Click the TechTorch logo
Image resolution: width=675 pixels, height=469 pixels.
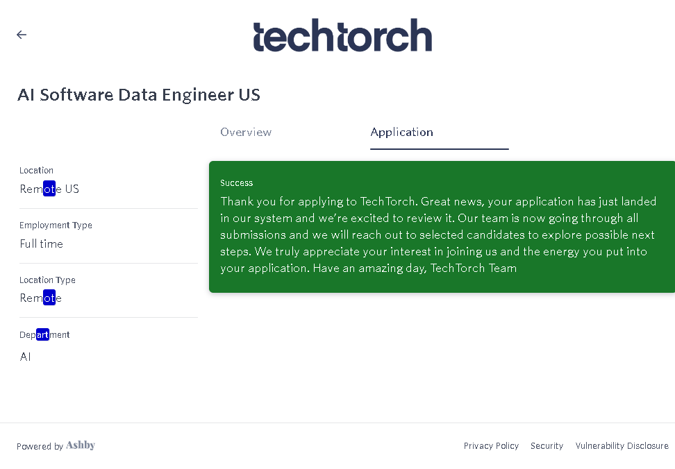[x=342, y=35]
